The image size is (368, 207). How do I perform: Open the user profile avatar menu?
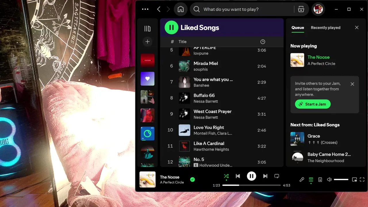pos(318,9)
